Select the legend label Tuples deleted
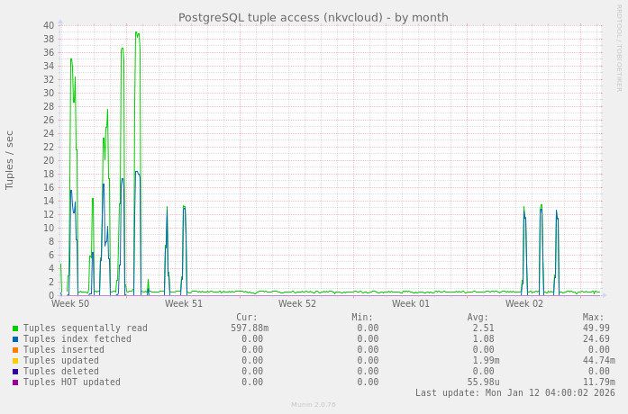628x414 pixels. pyautogui.click(x=61, y=371)
